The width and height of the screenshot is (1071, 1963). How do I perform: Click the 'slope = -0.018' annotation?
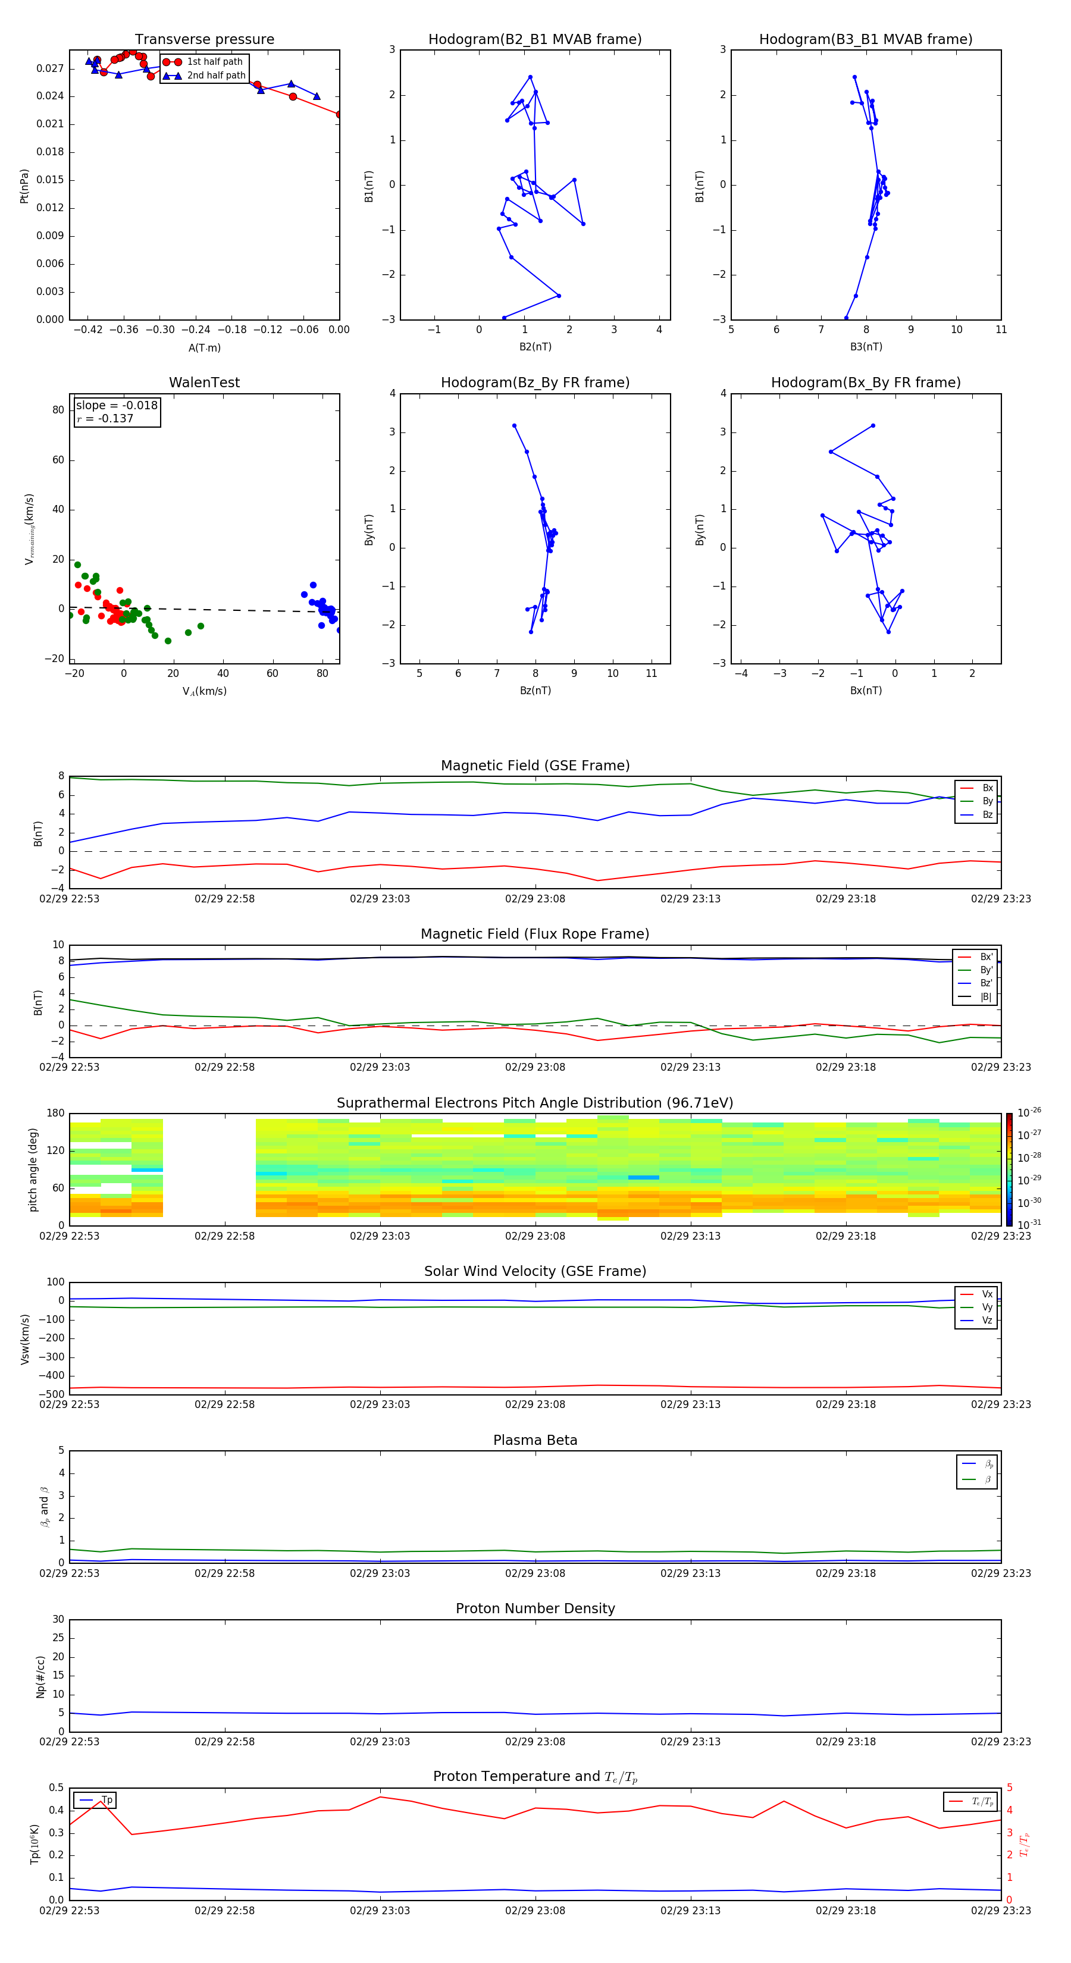tap(117, 406)
